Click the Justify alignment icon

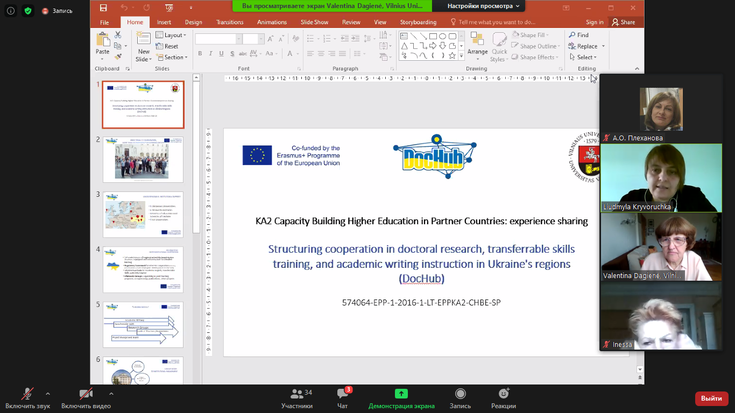(x=343, y=53)
